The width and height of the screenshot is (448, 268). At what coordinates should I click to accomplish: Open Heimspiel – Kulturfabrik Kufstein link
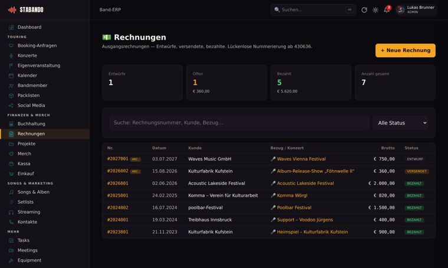tap(312, 232)
